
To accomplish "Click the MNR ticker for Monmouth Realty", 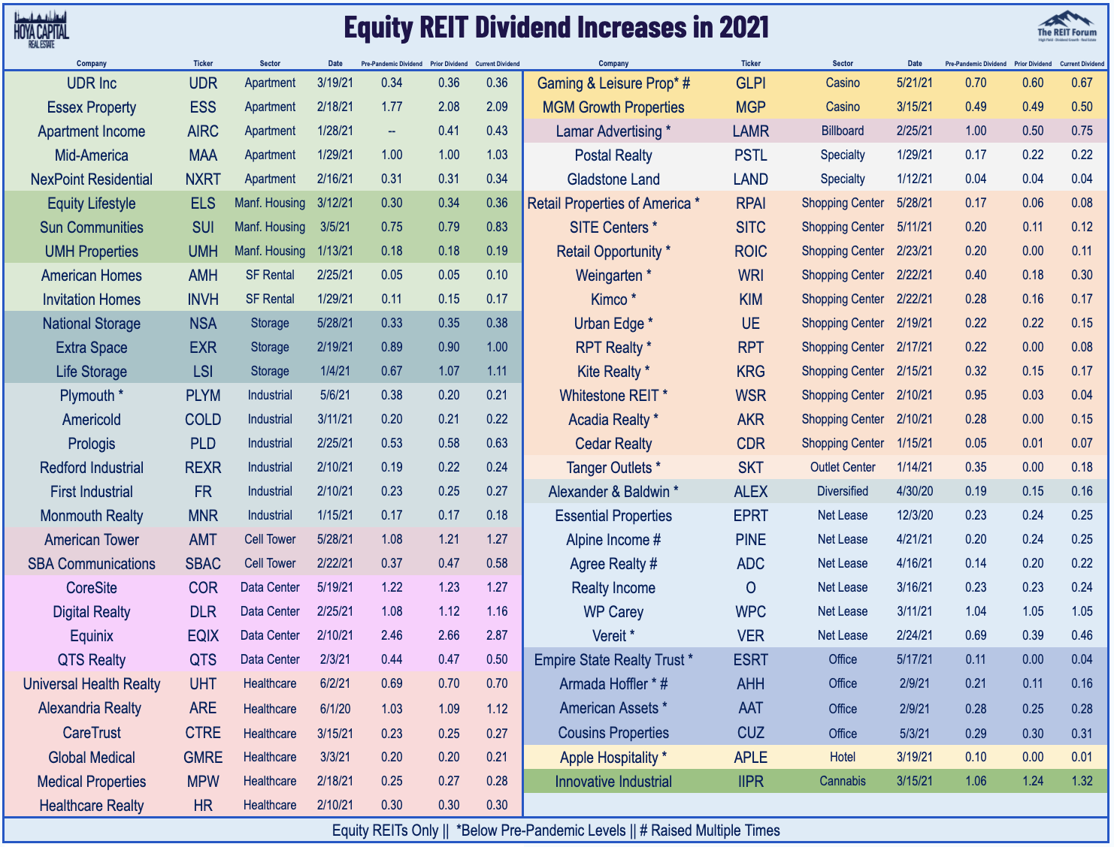I will pos(203,516).
